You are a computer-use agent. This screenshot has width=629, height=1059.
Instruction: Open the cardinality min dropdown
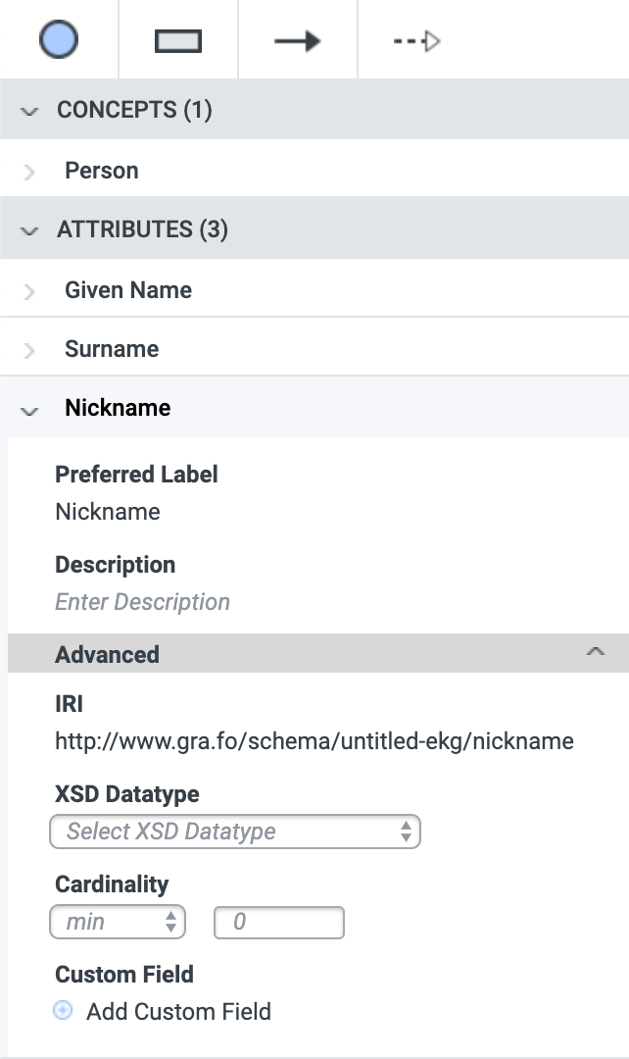pyautogui.click(x=118, y=922)
